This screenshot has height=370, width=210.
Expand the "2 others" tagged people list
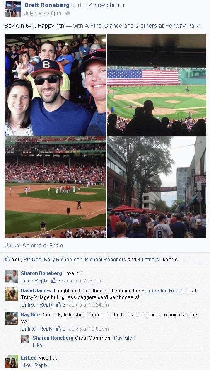[x=146, y=26]
